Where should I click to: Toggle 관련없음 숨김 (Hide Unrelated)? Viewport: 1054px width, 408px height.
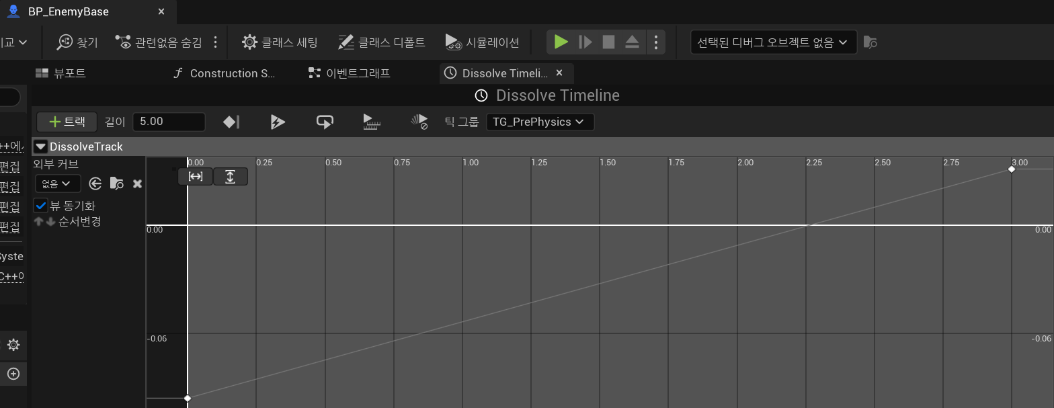pos(159,42)
